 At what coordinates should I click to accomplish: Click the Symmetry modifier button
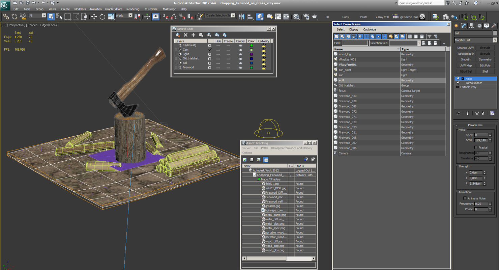pyautogui.click(x=485, y=59)
